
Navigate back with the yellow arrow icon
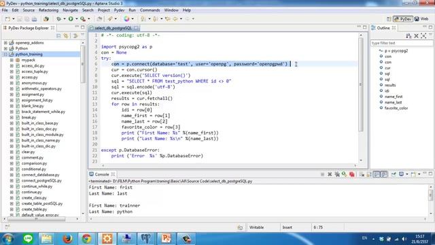(x=175, y=19)
